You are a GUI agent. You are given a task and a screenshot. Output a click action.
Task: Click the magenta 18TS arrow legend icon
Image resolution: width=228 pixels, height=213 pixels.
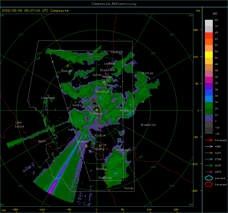209,172
